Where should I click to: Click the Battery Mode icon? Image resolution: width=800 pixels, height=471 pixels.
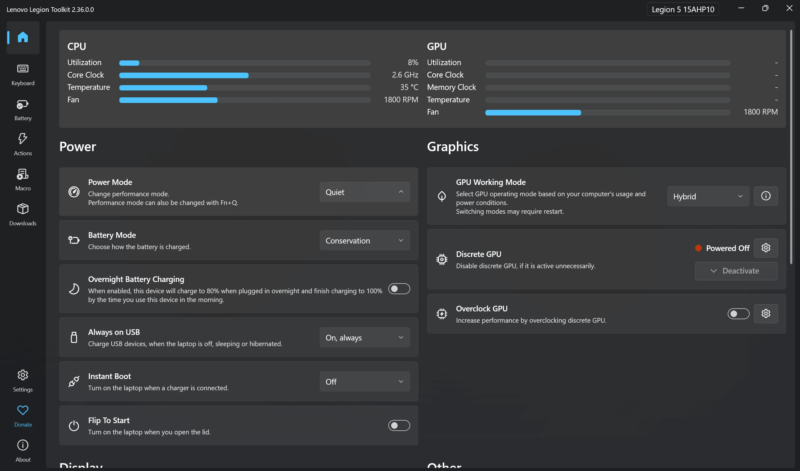point(74,240)
